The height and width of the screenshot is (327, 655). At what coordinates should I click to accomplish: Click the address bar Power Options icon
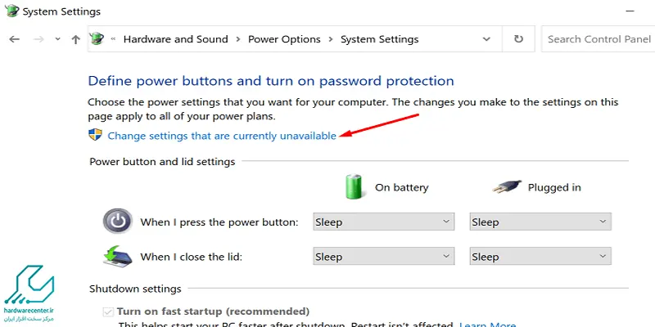click(x=97, y=39)
